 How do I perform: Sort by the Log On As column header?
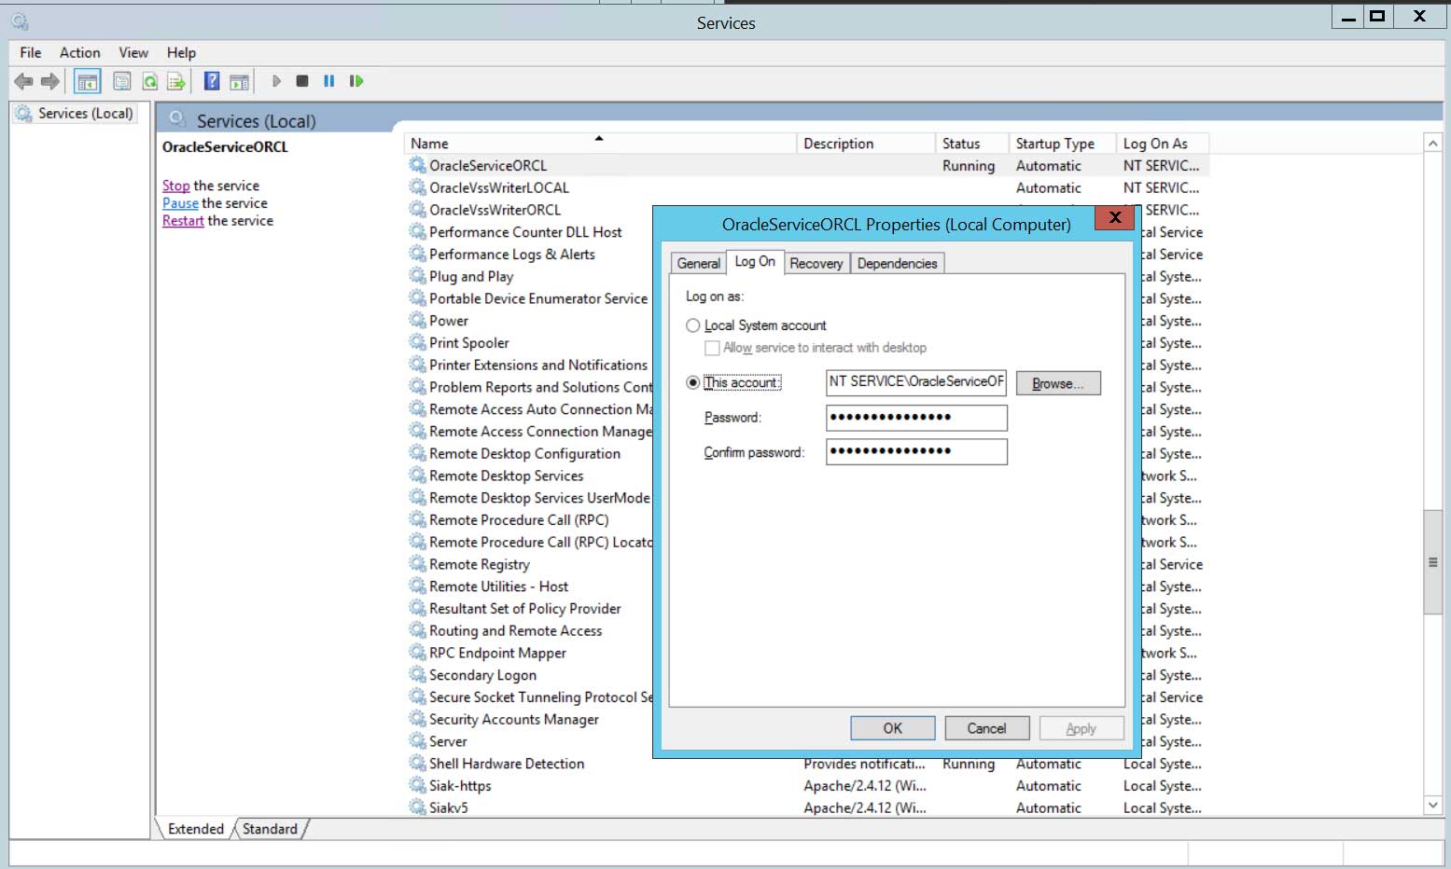1163,144
